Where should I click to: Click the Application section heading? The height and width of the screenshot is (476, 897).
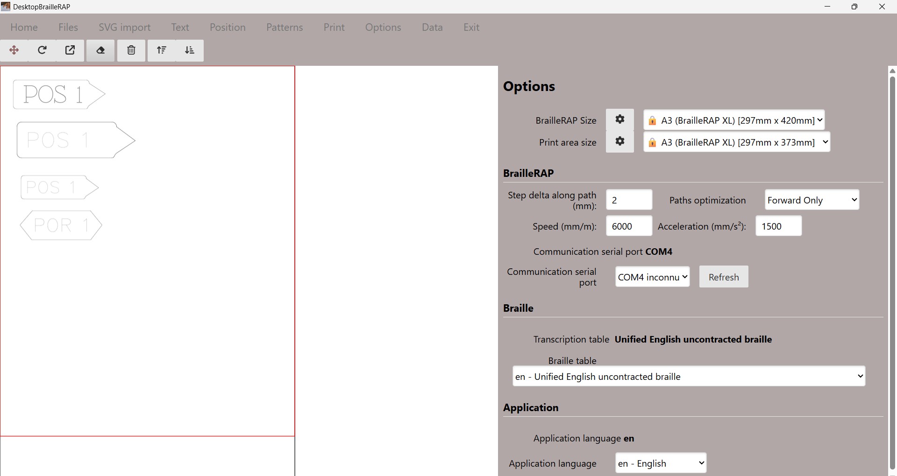(531, 407)
